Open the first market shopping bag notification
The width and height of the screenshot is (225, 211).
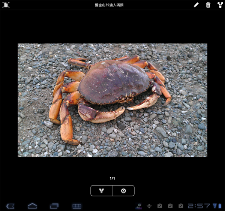click(160, 206)
